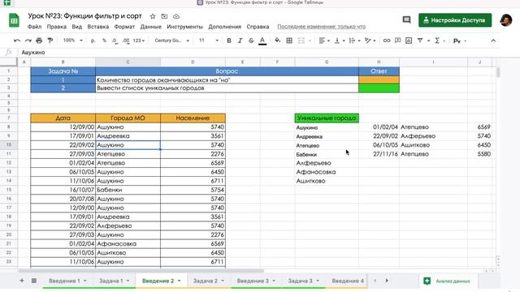Hide the menus with the chevron arrow
Image resolution: width=520 pixels, height=292 pixels.
pyautogui.click(x=493, y=41)
